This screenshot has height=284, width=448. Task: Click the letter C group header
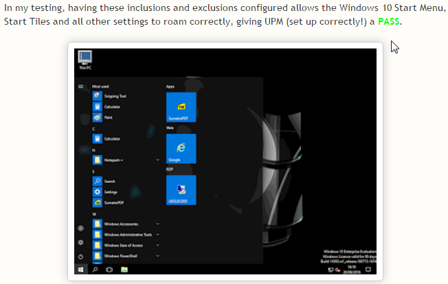point(93,129)
